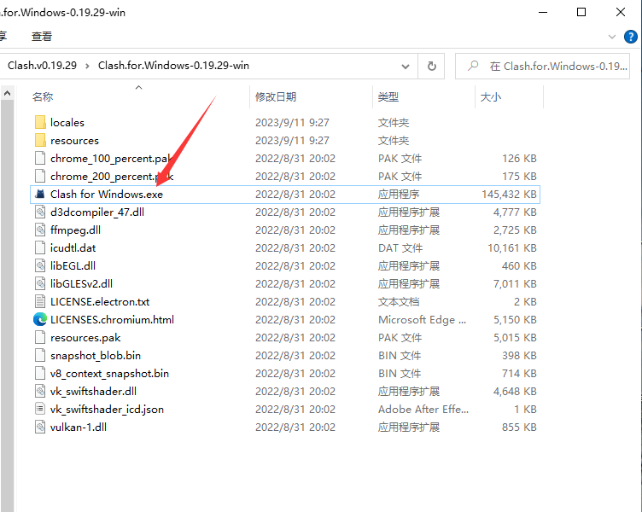
Task: Select the resources folder name
Action: coord(74,141)
